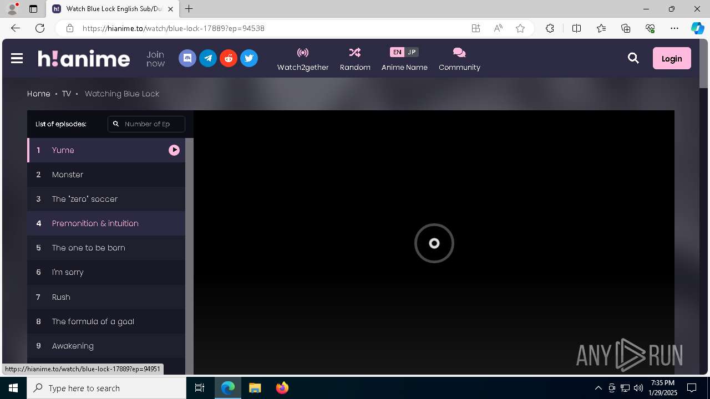The image size is (710, 399).
Task: Open Copilot sidebar icon
Action: [697, 28]
